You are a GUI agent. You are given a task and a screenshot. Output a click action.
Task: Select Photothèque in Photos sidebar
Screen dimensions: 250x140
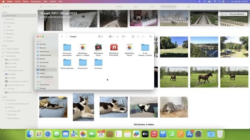(19, 16)
